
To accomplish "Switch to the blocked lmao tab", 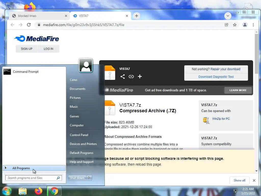I will [x=40, y=16].
